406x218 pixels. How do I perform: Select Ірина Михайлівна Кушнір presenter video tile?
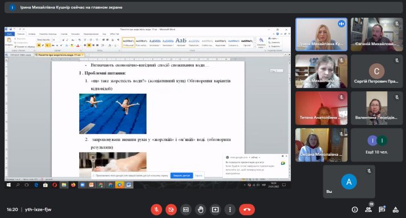point(322,34)
